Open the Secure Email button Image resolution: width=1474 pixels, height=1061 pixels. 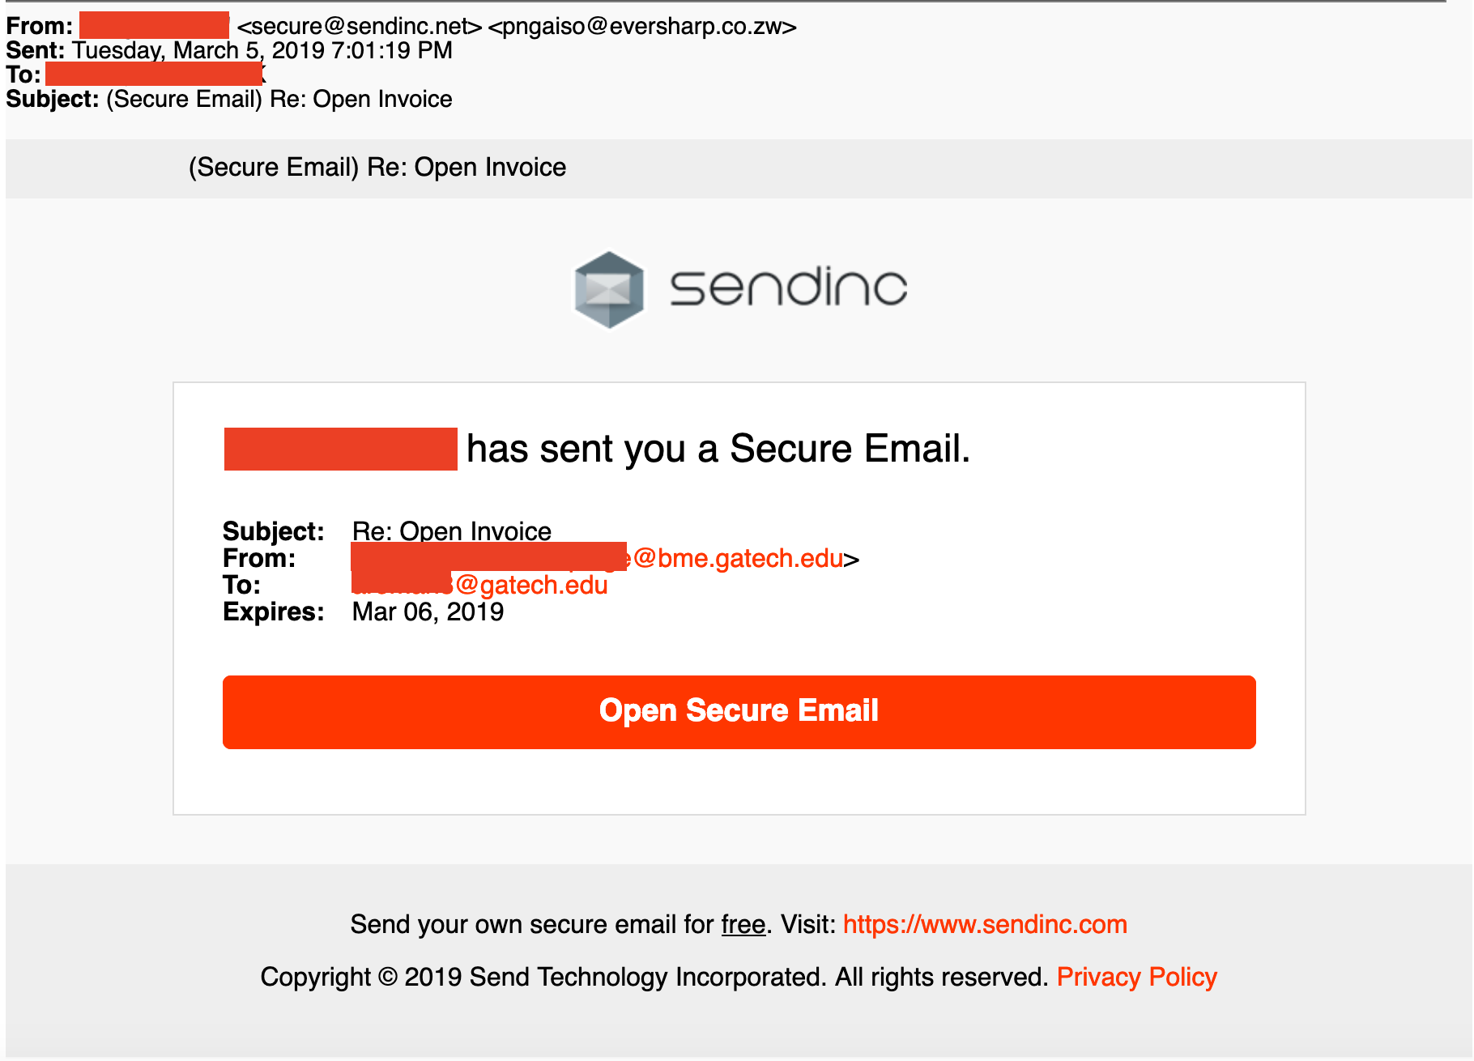pyautogui.click(x=739, y=712)
